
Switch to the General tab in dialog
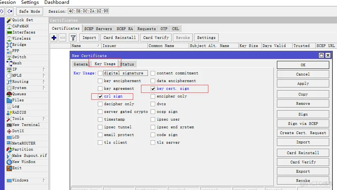pos(81,64)
